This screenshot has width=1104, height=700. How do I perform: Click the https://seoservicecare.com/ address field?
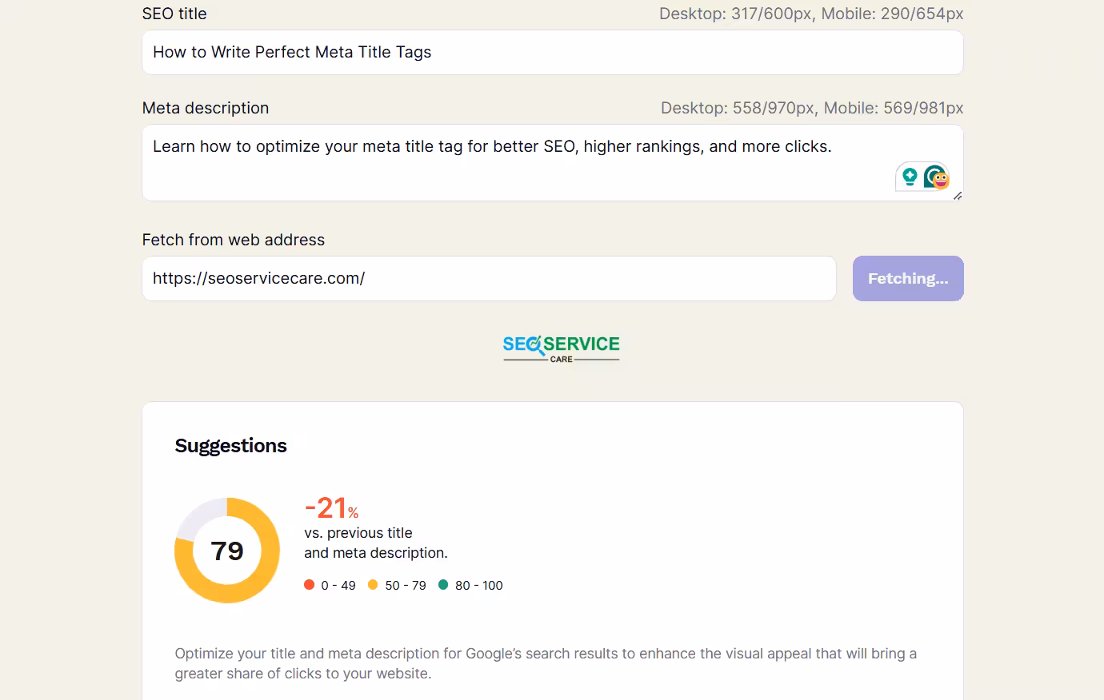click(489, 278)
